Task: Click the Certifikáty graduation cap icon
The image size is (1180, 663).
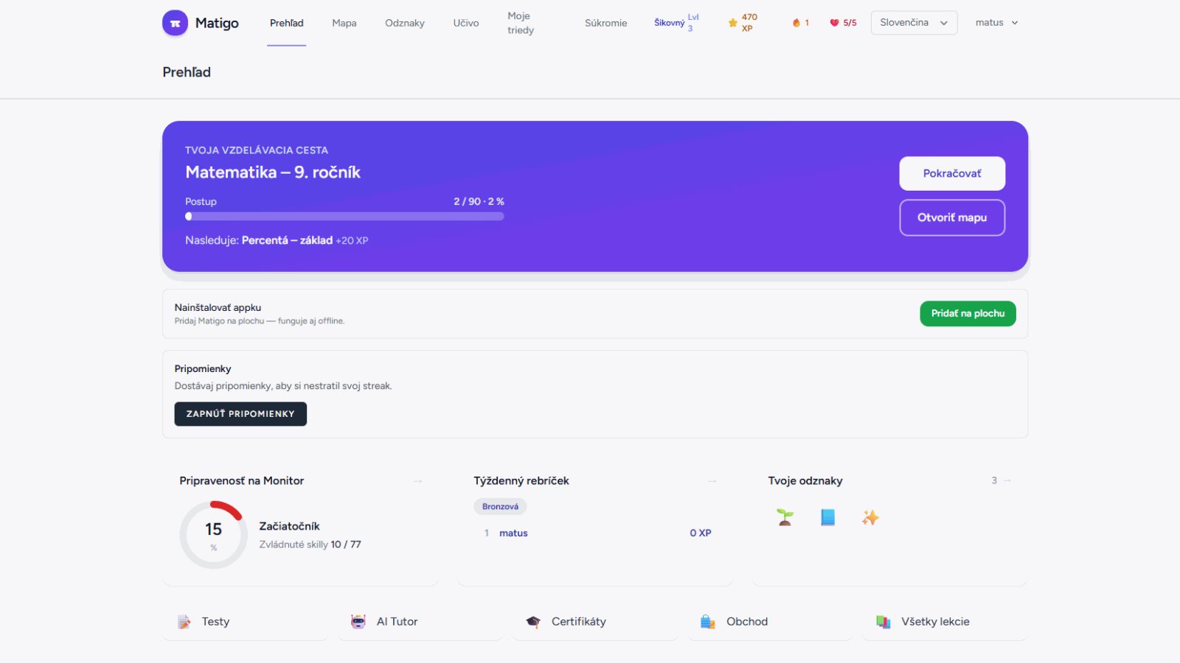Action: pos(533,622)
